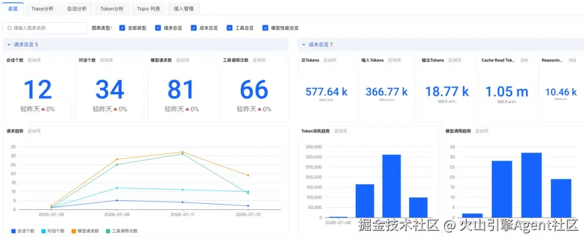Switch to the Trace分析 tab
Image resolution: width=587 pixels, height=242 pixels.
[x=42, y=9]
